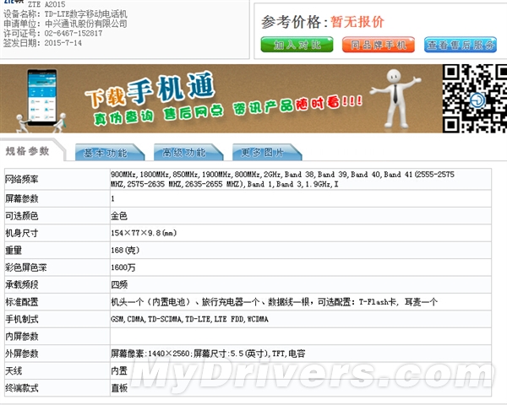Click the 网络频率 row label
The width and height of the screenshot is (507, 405).
(x=22, y=179)
